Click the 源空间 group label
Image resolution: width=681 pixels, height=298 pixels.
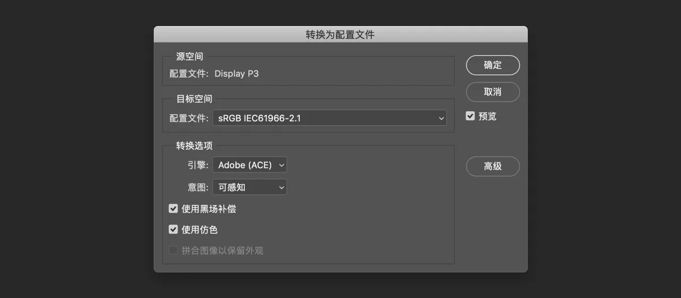(x=189, y=56)
